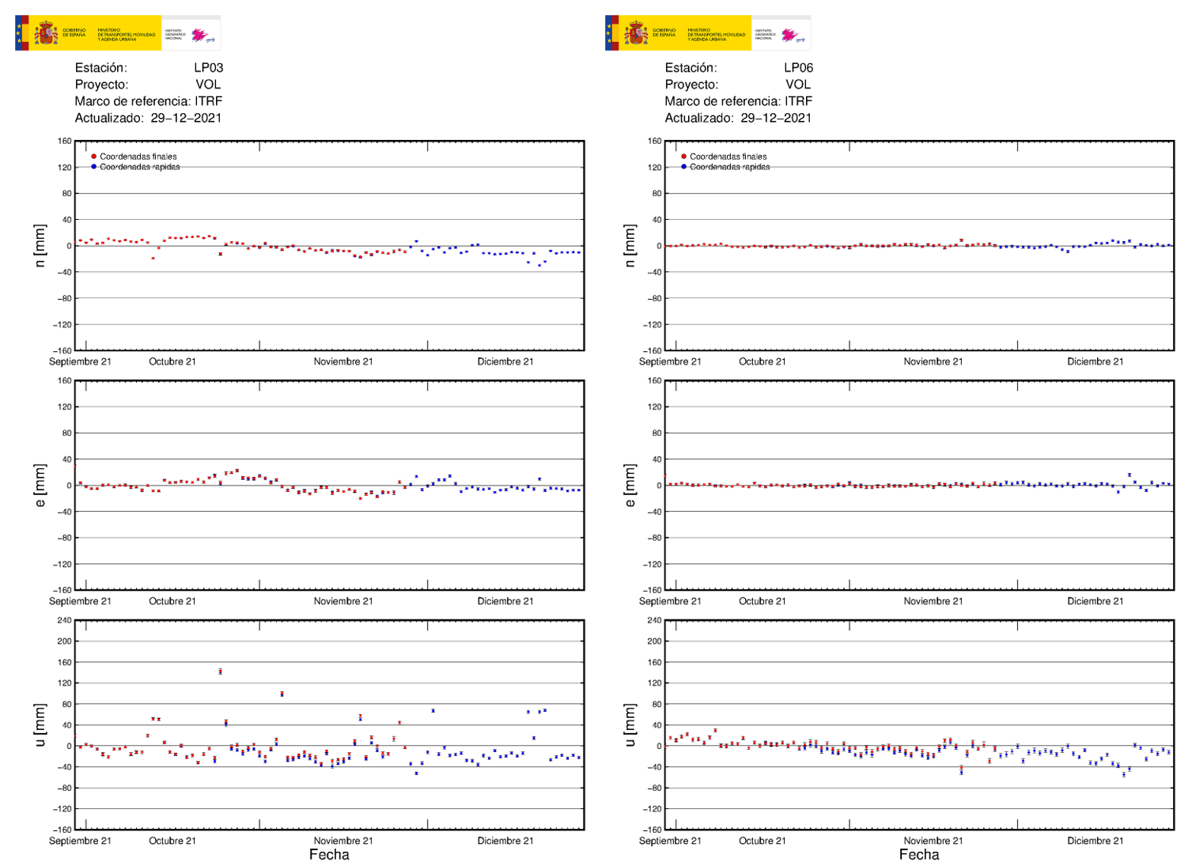
Task: Click the red legend dot in LP06 chart
Action: (x=684, y=157)
